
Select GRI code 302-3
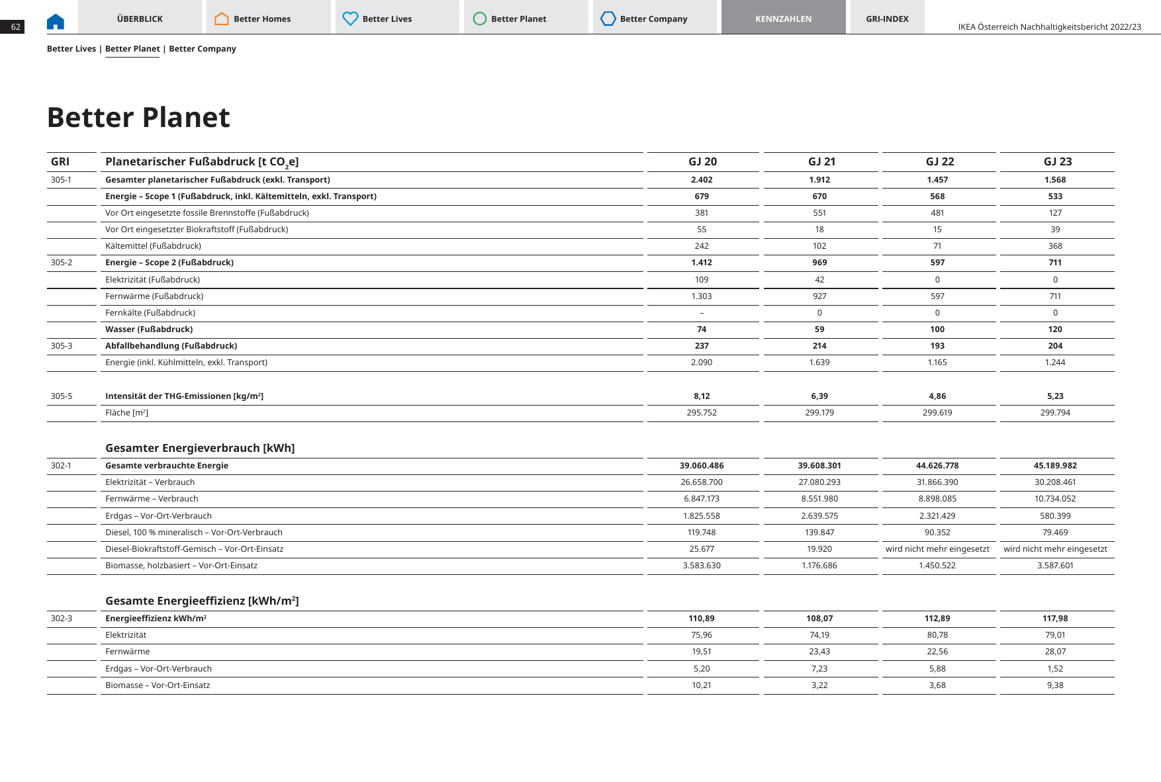(x=62, y=619)
